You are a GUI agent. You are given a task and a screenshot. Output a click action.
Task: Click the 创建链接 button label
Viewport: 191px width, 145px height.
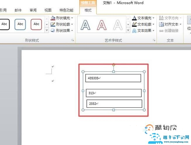[171, 31]
